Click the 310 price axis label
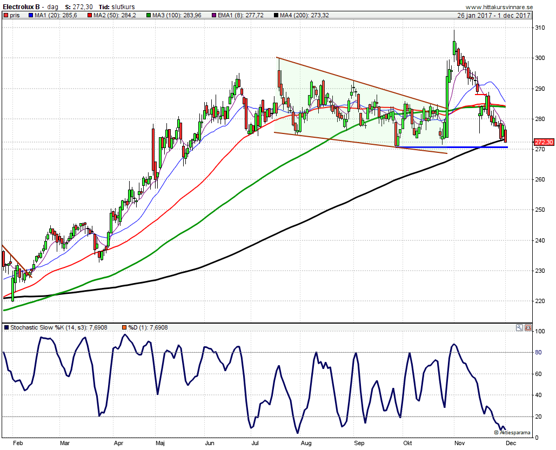This screenshot has height=450, width=556. click(x=540, y=28)
